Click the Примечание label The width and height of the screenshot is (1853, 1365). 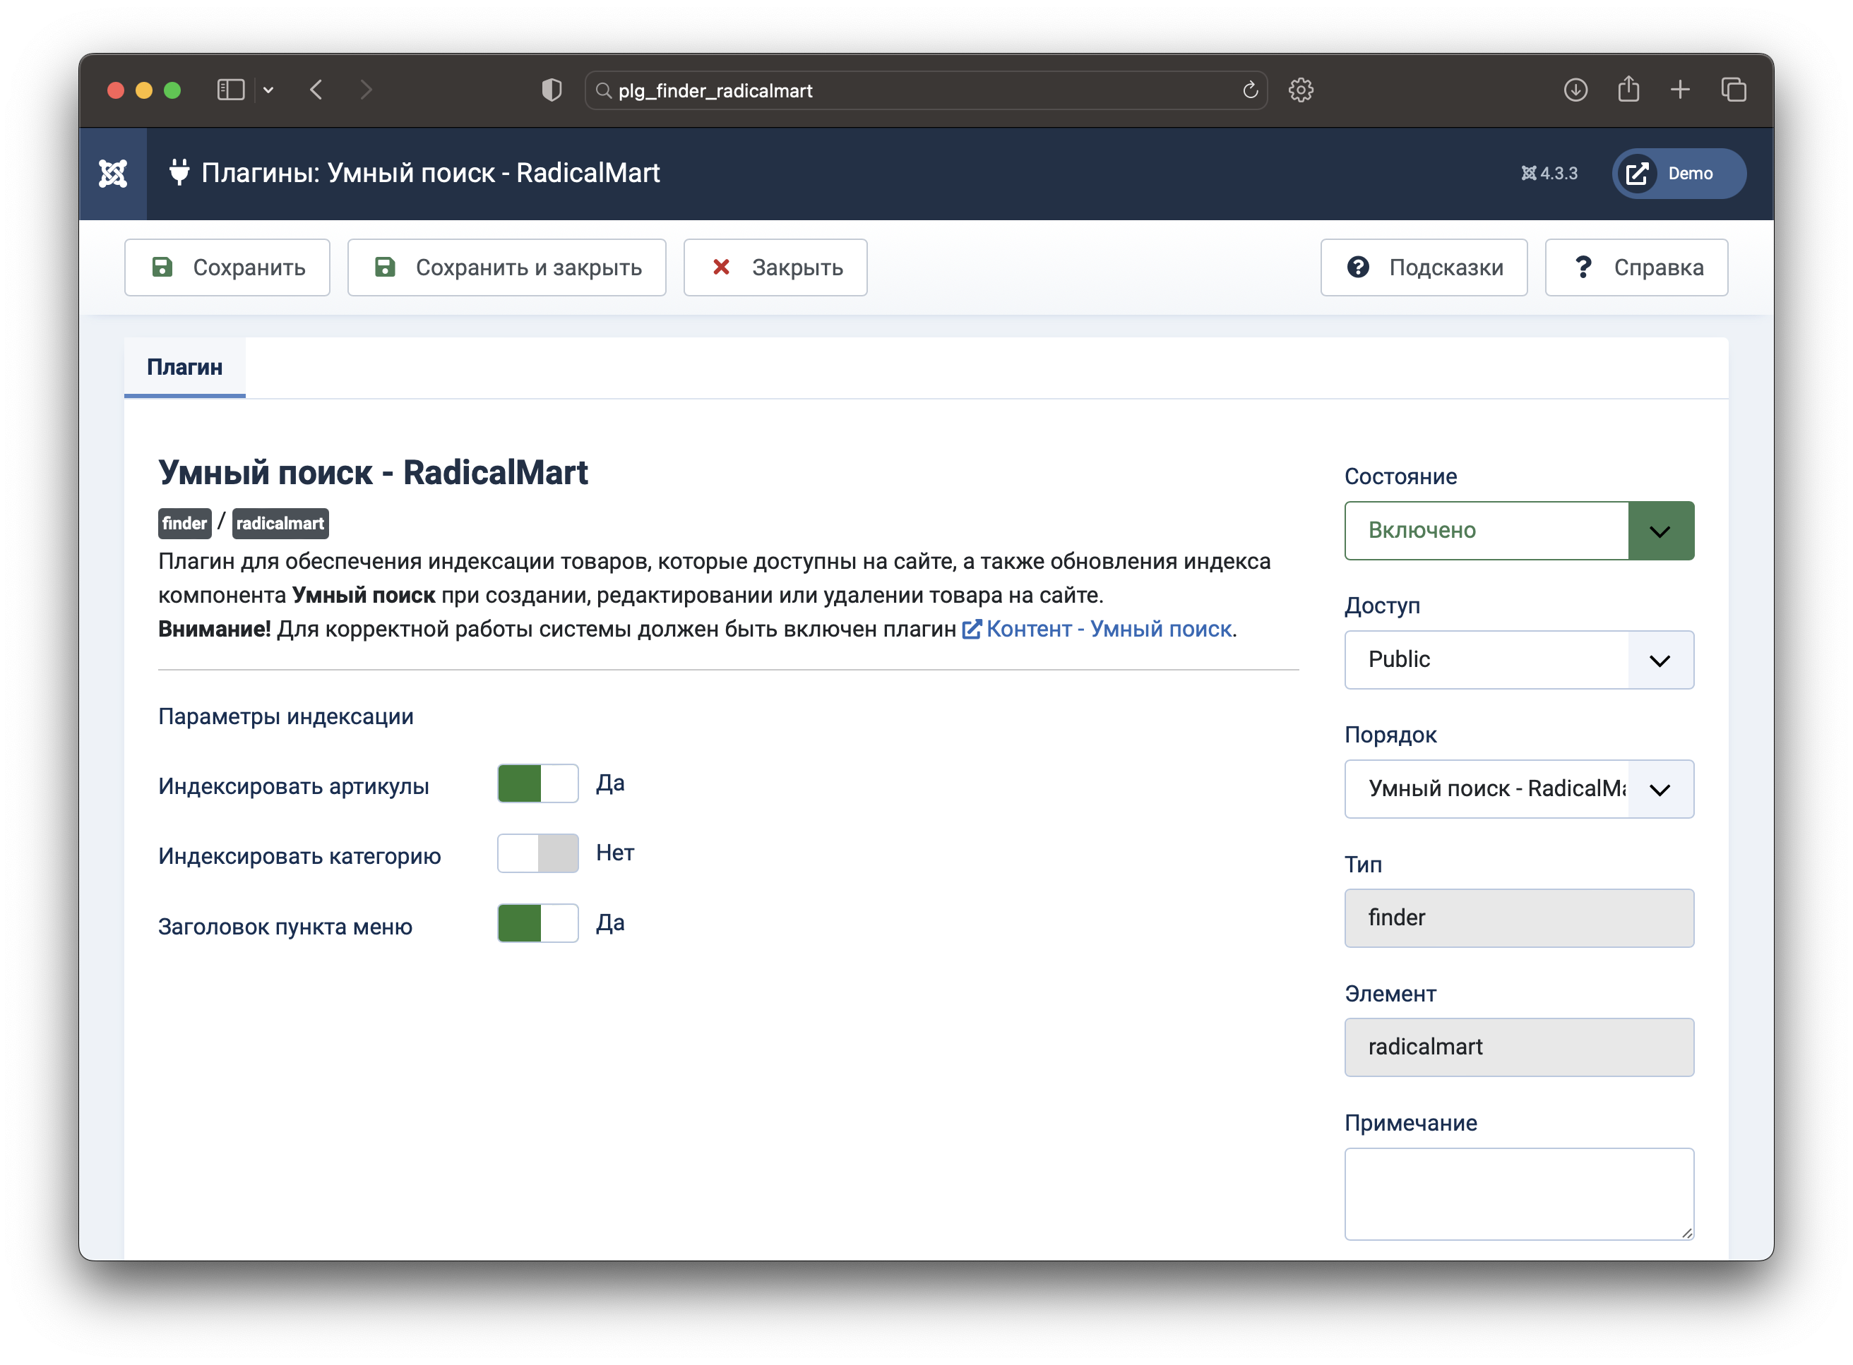1411,1123
